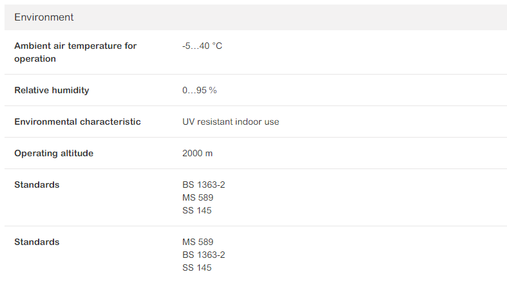507x281 pixels.
Task: Select the Operating altitude label
Action: [x=53, y=153]
